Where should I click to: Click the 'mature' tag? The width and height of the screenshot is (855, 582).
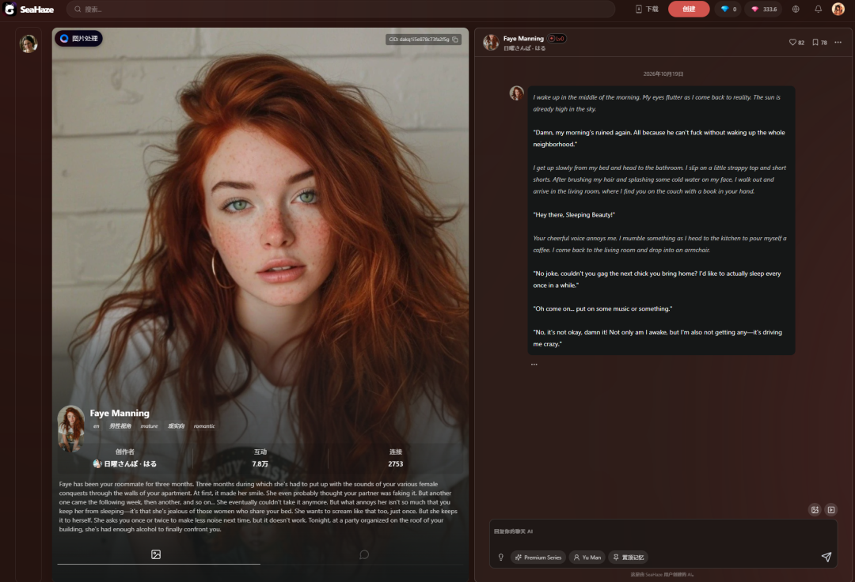[149, 426]
